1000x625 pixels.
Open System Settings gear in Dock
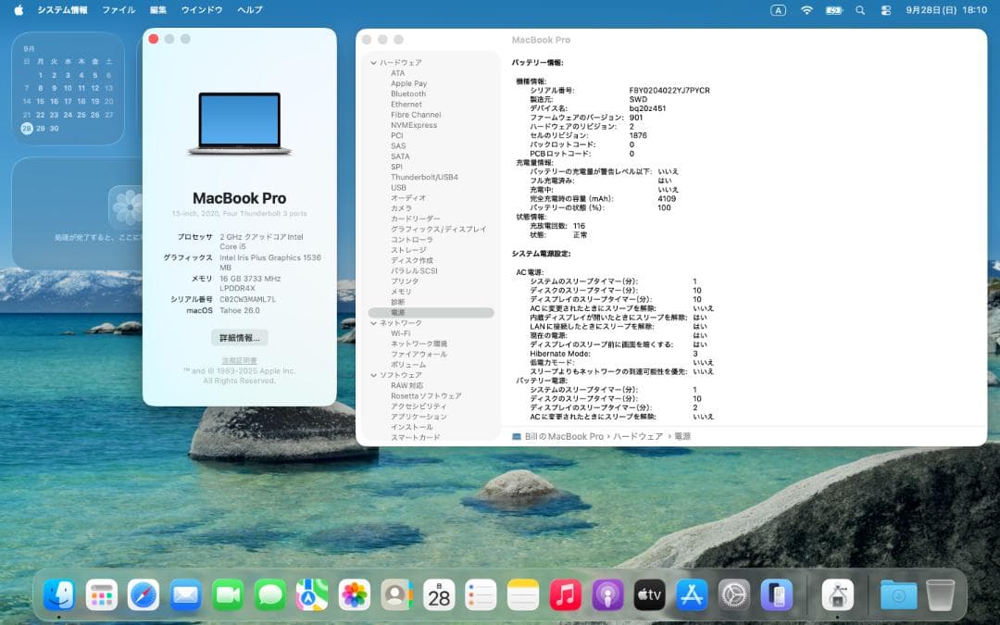734,595
